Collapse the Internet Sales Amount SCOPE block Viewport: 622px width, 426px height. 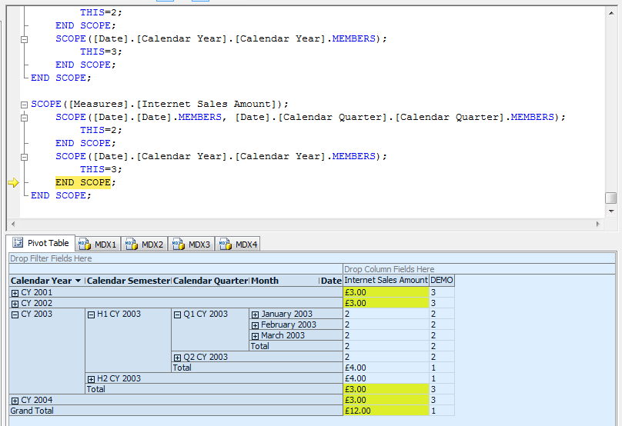tap(24, 105)
